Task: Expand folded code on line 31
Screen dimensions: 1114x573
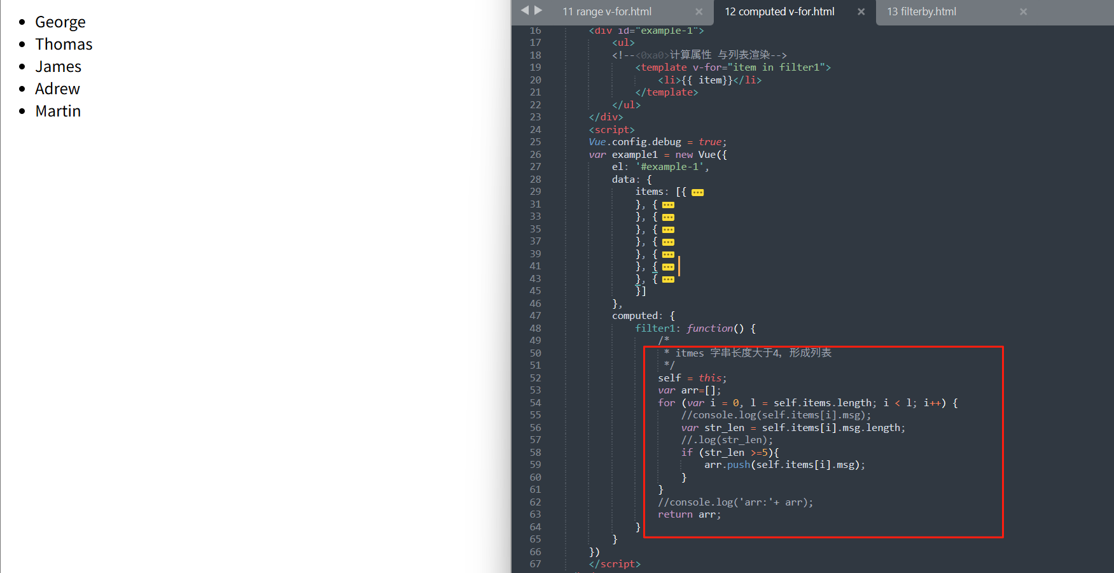Action: pos(668,205)
